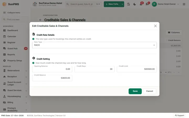
Task: Open the Columns chooser button
Action: point(174,33)
